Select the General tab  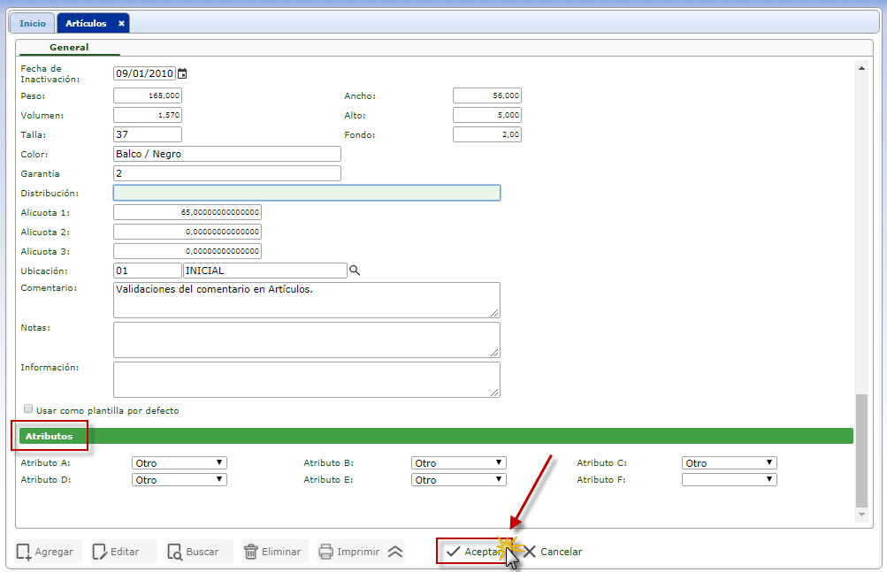[x=69, y=47]
